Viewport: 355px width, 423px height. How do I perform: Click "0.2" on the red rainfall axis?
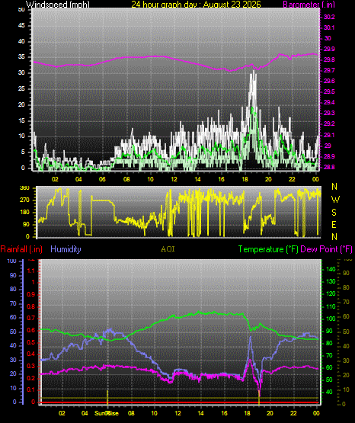pyautogui.click(x=31, y=378)
